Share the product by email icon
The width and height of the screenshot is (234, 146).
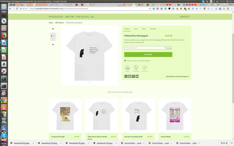click(x=137, y=76)
